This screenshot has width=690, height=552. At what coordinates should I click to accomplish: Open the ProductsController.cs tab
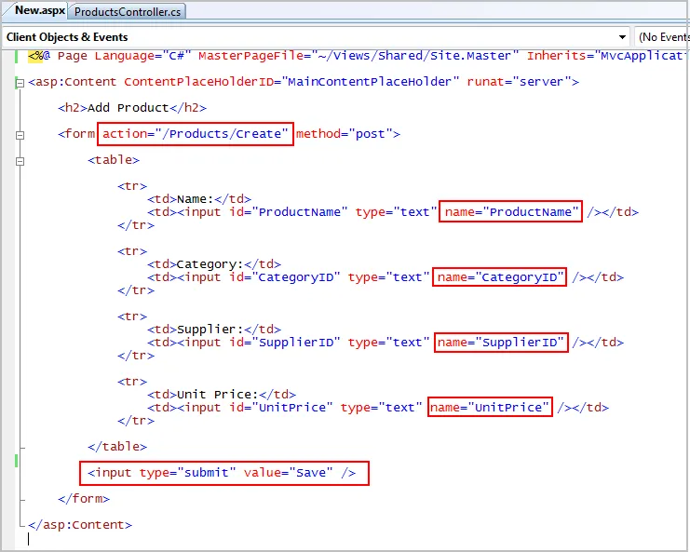pos(128,12)
